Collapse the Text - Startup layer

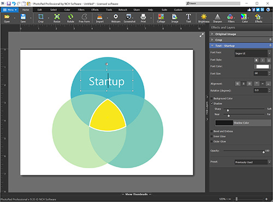pos(212,45)
